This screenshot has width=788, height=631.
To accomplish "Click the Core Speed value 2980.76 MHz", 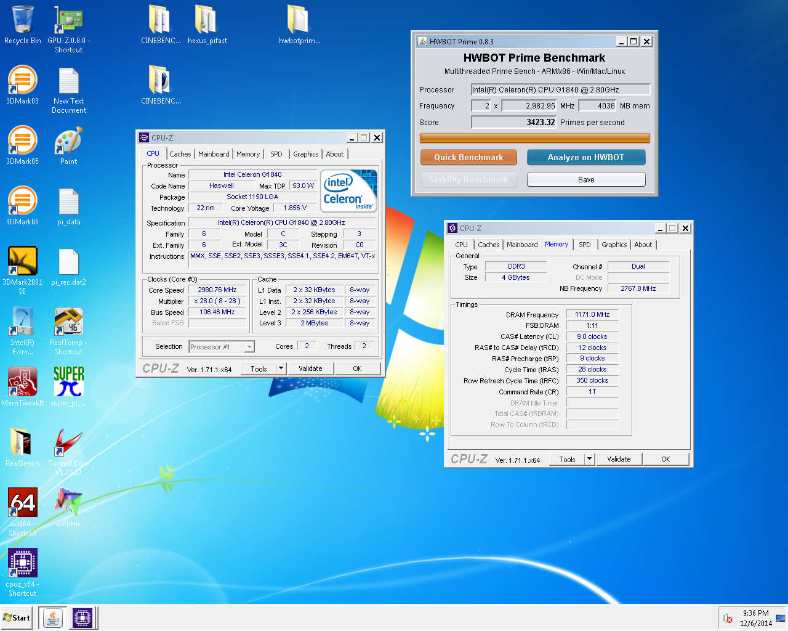I will click(217, 290).
